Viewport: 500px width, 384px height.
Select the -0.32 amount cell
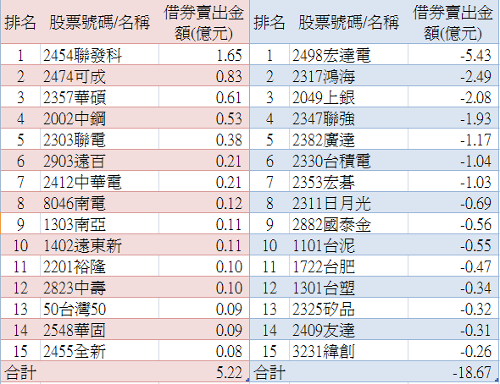453,309
